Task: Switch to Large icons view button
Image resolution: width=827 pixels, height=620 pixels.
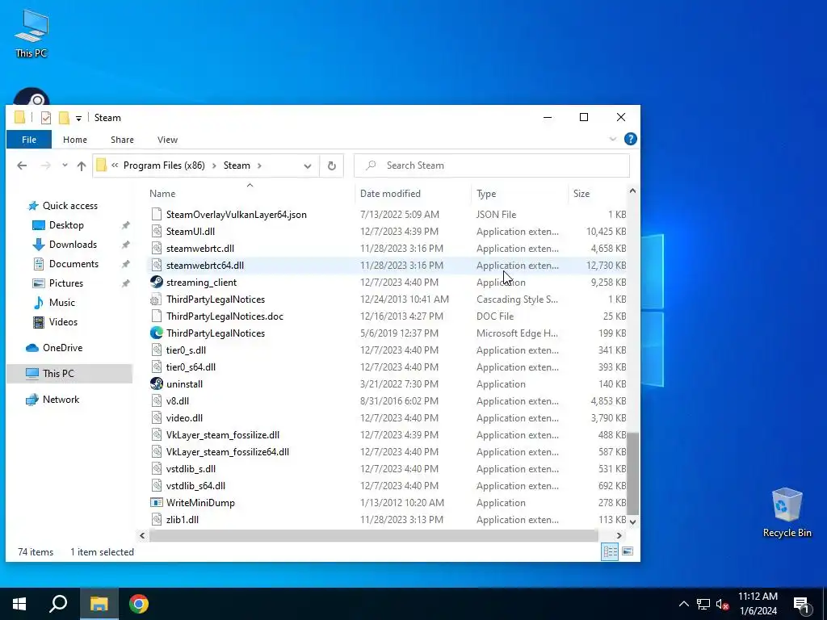Action: pyautogui.click(x=627, y=551)
